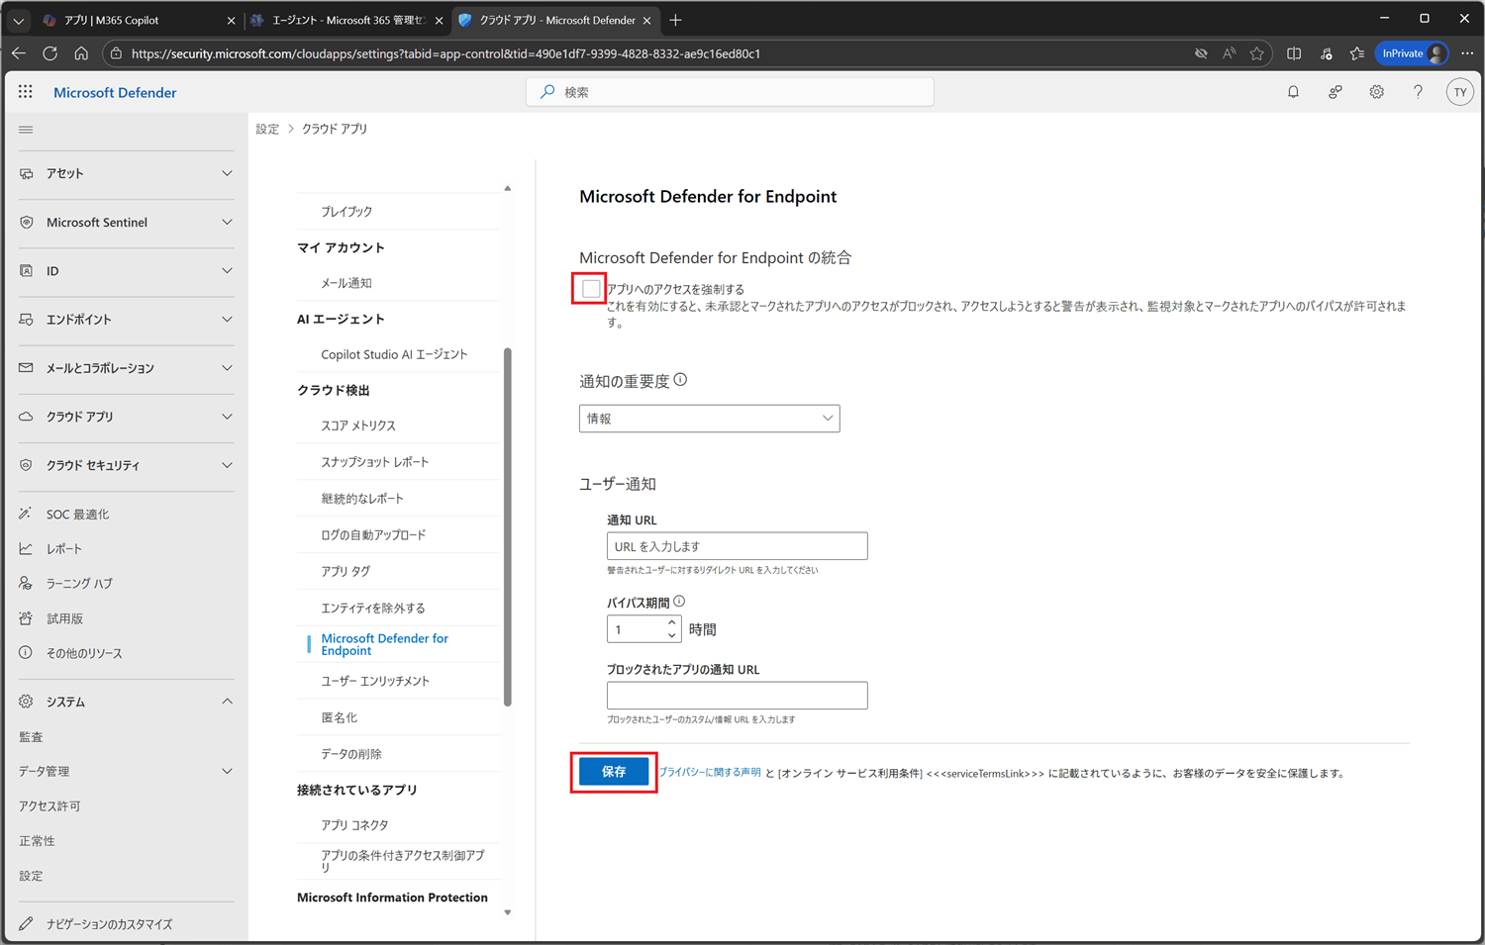Open ナビゲーションのカスタマイズ

point(109,924)
